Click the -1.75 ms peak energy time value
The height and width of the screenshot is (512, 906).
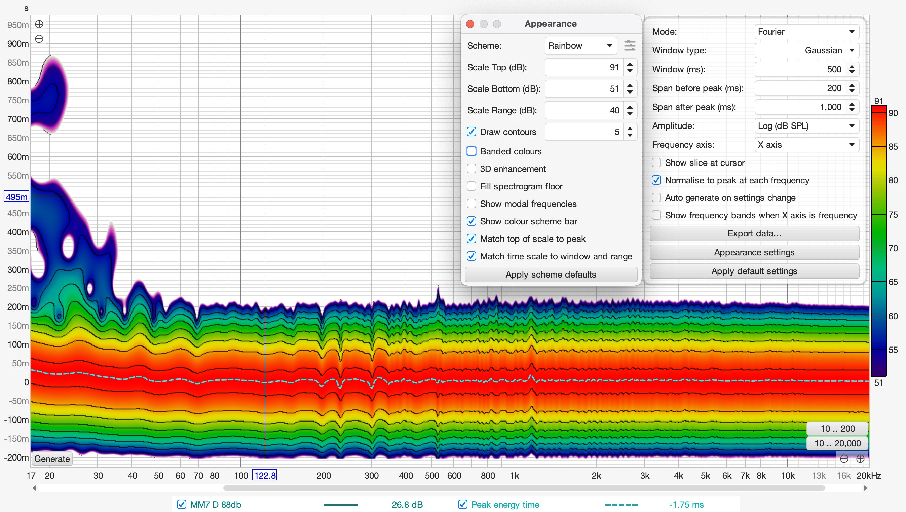pos(686,505)
